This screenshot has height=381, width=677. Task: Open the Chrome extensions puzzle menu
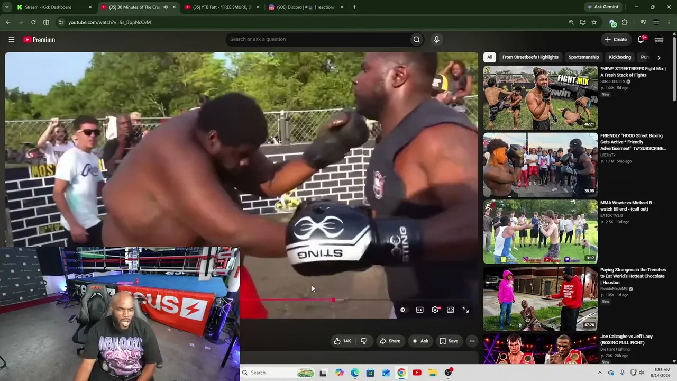[x=625, y=22]
